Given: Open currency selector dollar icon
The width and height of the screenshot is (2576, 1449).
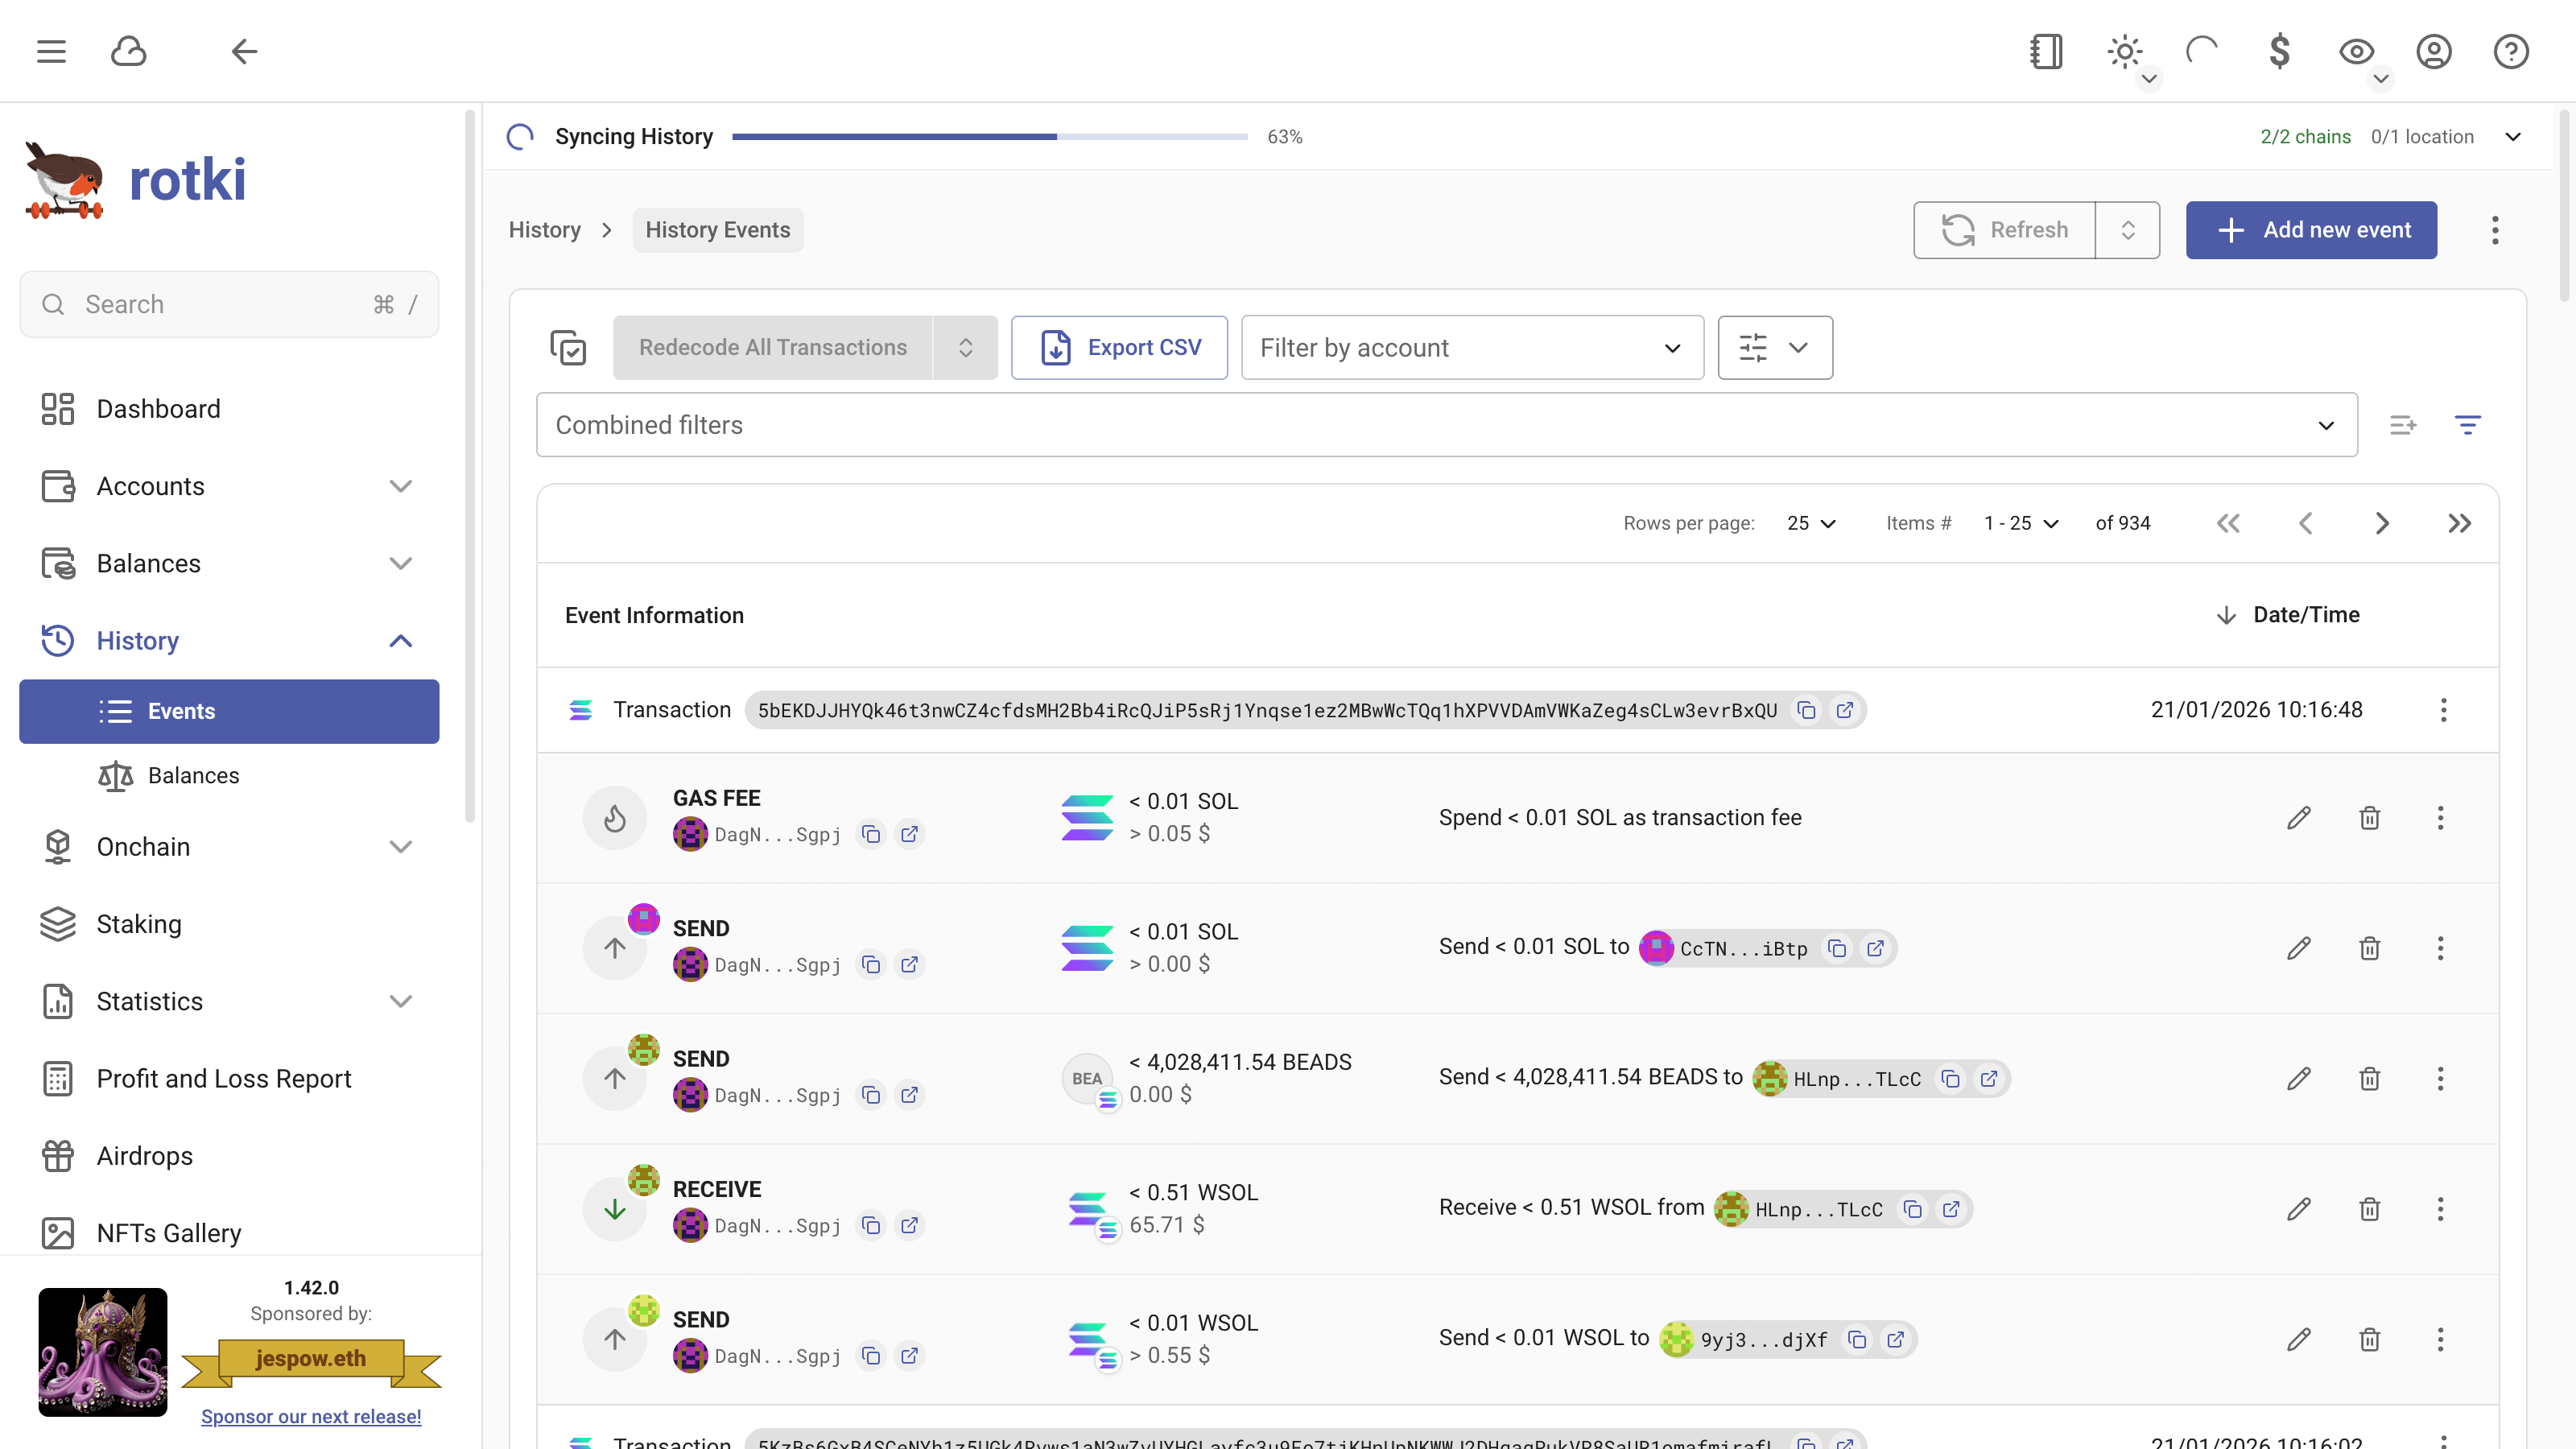Looking at the screenshot, I should coord(2279,51).
